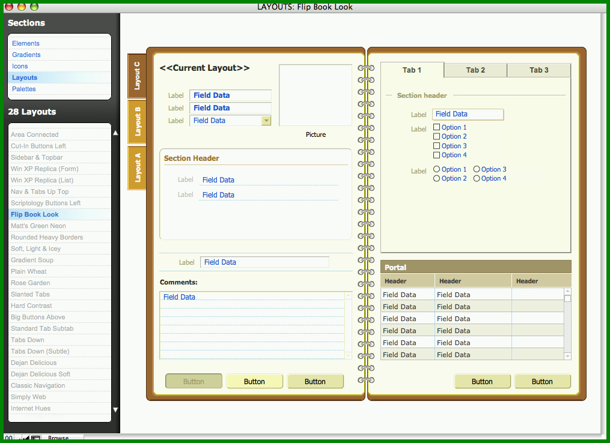Click the Portal scrollbar up arrow
The width and height of the screenshot is (610, 443).
[567, 291]
